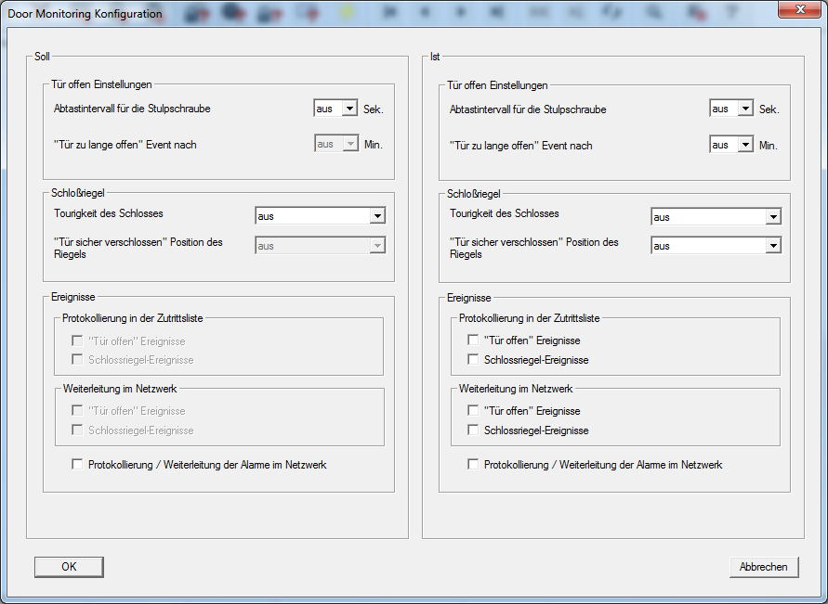Close the Door Monitoring Konfiguration dialog
This screenshot has height=604, width=828.
[x=797, y=10]
